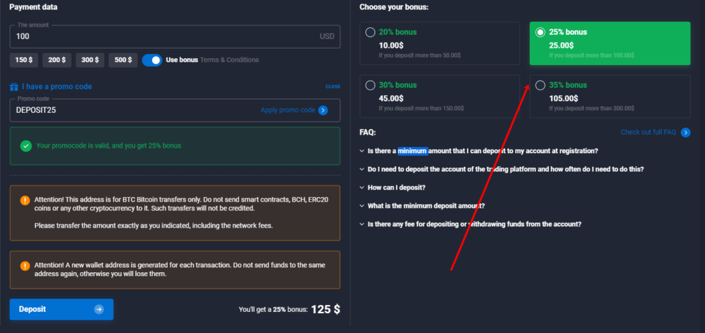Expand the 'How can I deposit?' question
The width and height of the screenshot is (705, 333).
[x=397, y=187]
